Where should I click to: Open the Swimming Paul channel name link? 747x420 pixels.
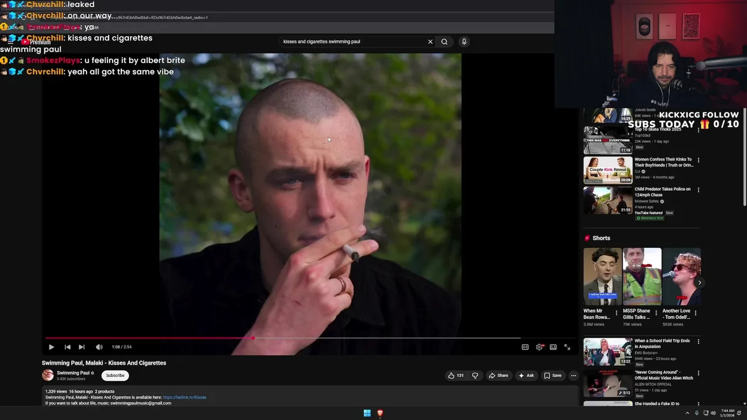[x=73, y=373]
